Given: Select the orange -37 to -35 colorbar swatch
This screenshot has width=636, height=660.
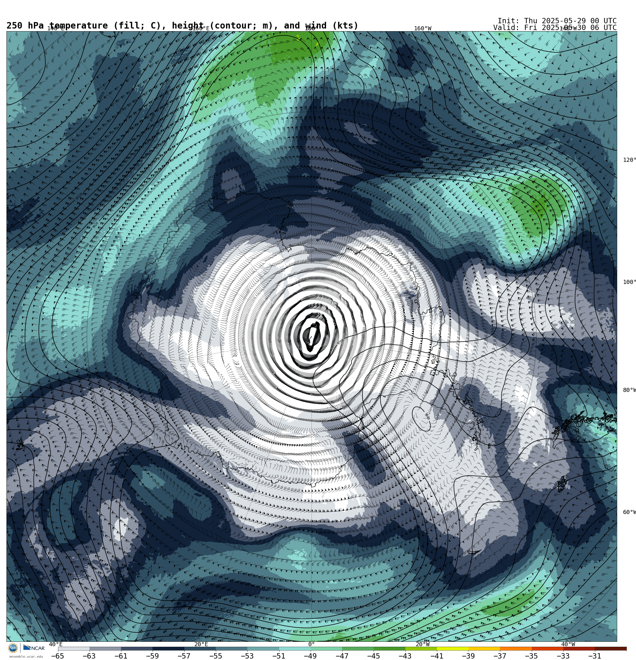Looking at the screenshot, I should 516,649.
